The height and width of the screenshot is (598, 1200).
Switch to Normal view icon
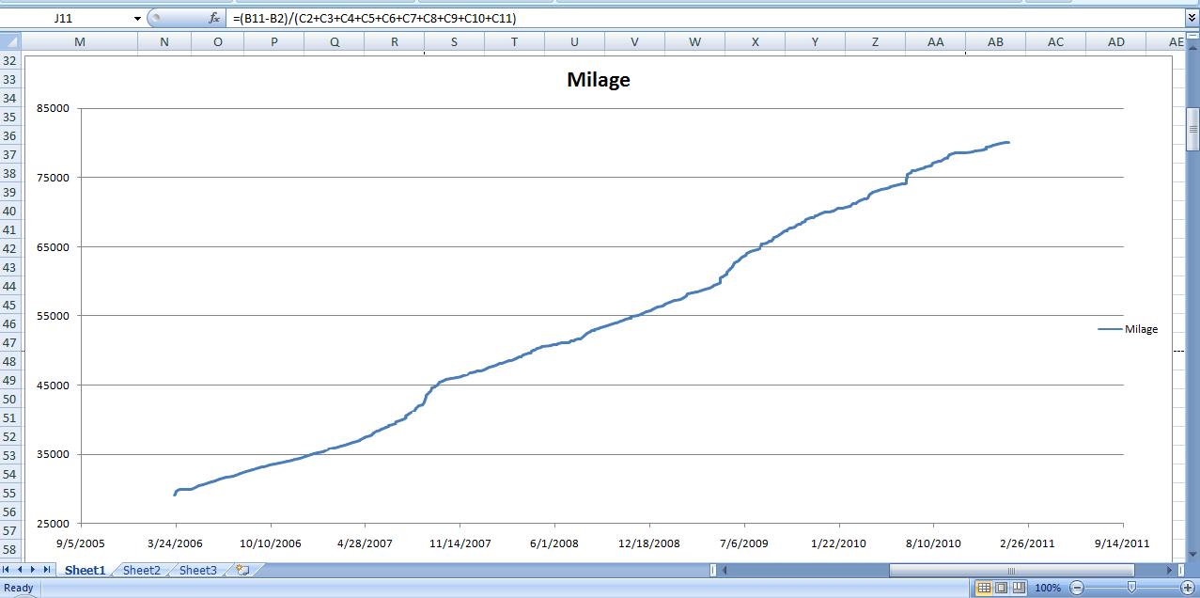[983, 588]
